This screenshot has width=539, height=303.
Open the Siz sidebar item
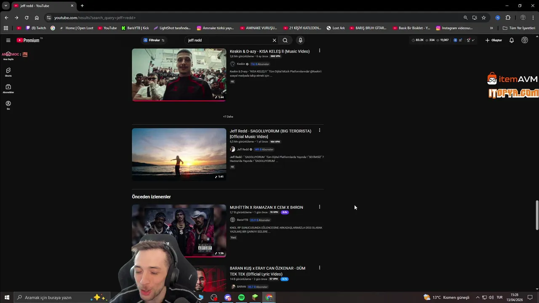(x=8, y=105)
